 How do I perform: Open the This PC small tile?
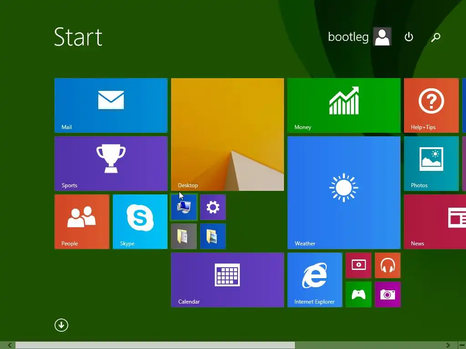pos(184,207)
